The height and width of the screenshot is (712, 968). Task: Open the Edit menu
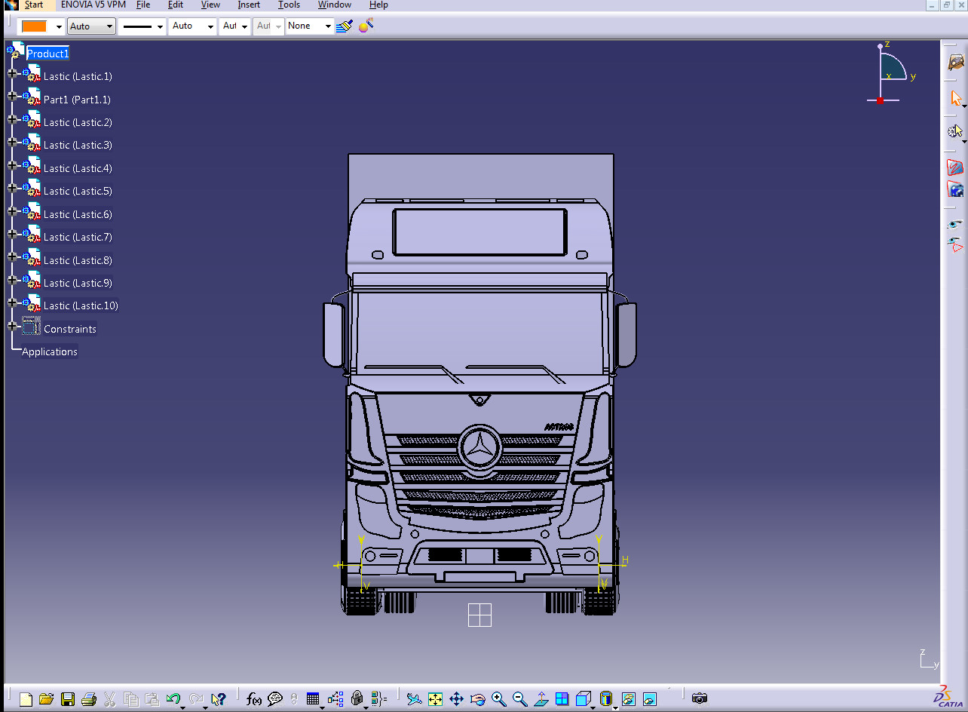point(176,5)
